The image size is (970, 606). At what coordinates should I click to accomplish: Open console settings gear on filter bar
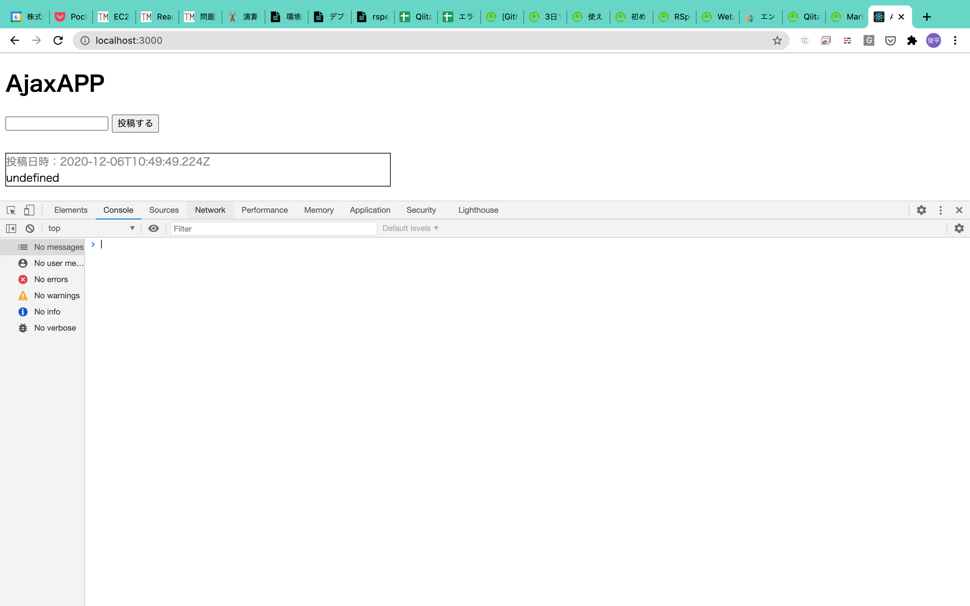pyautogui.click(x=959, y=229)
